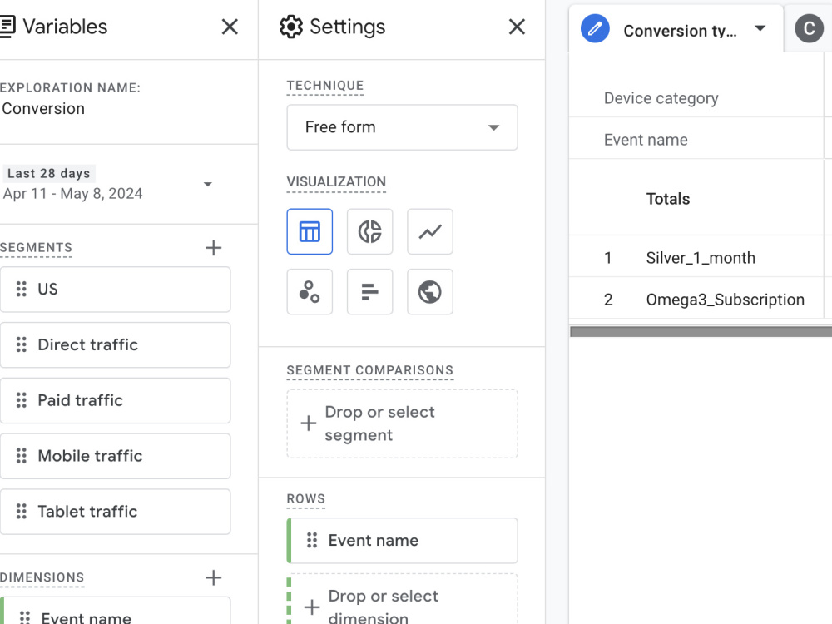Select the Scatter plot visualization
Image resolution: width=832 pixels, height=624 pixels.
point(310,291)
